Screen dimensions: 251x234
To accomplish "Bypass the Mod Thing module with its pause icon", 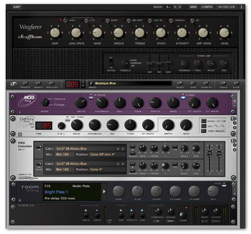I will tap(234, 101).
